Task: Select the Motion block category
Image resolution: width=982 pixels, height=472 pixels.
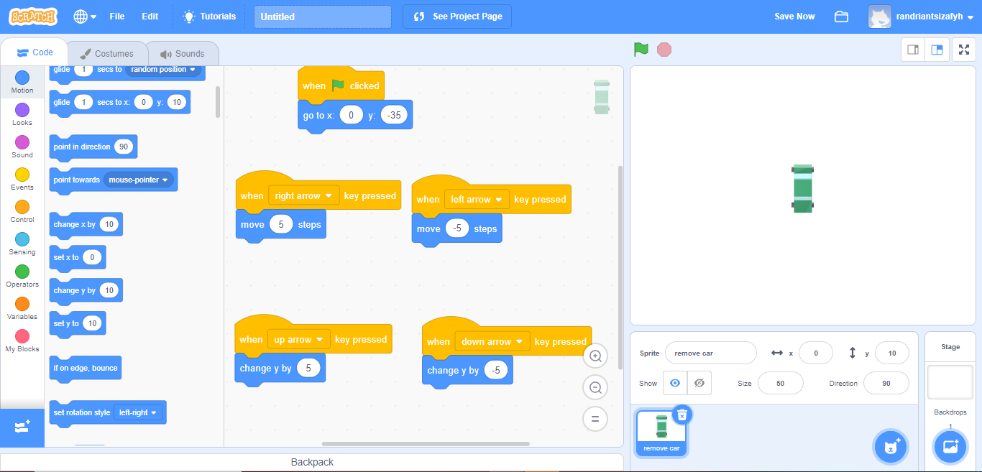Action: pos(22,83)
